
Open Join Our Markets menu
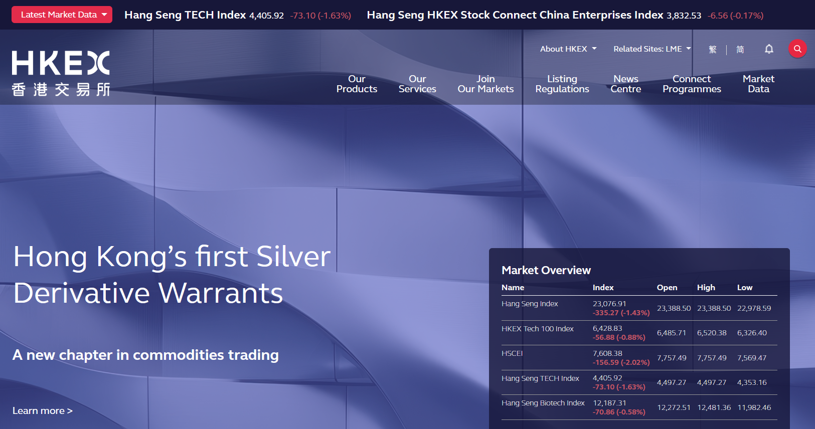click(x=485, y=84)
